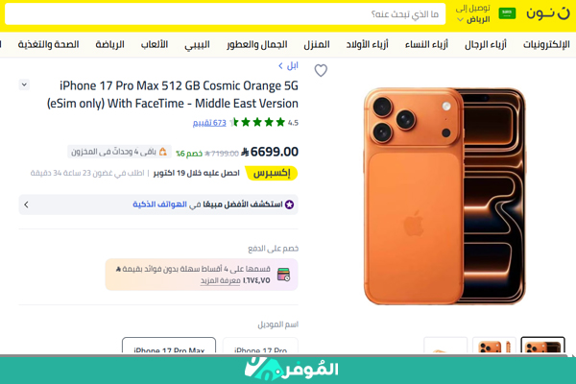
Task: Select the iPhone 17 Pro Max model option
Action: tap(169, 346)
